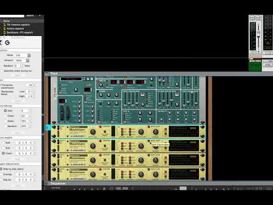Viewport: 273px width, 205px height.
Task: Select Legato Side by side option
Action: (1, 169)
